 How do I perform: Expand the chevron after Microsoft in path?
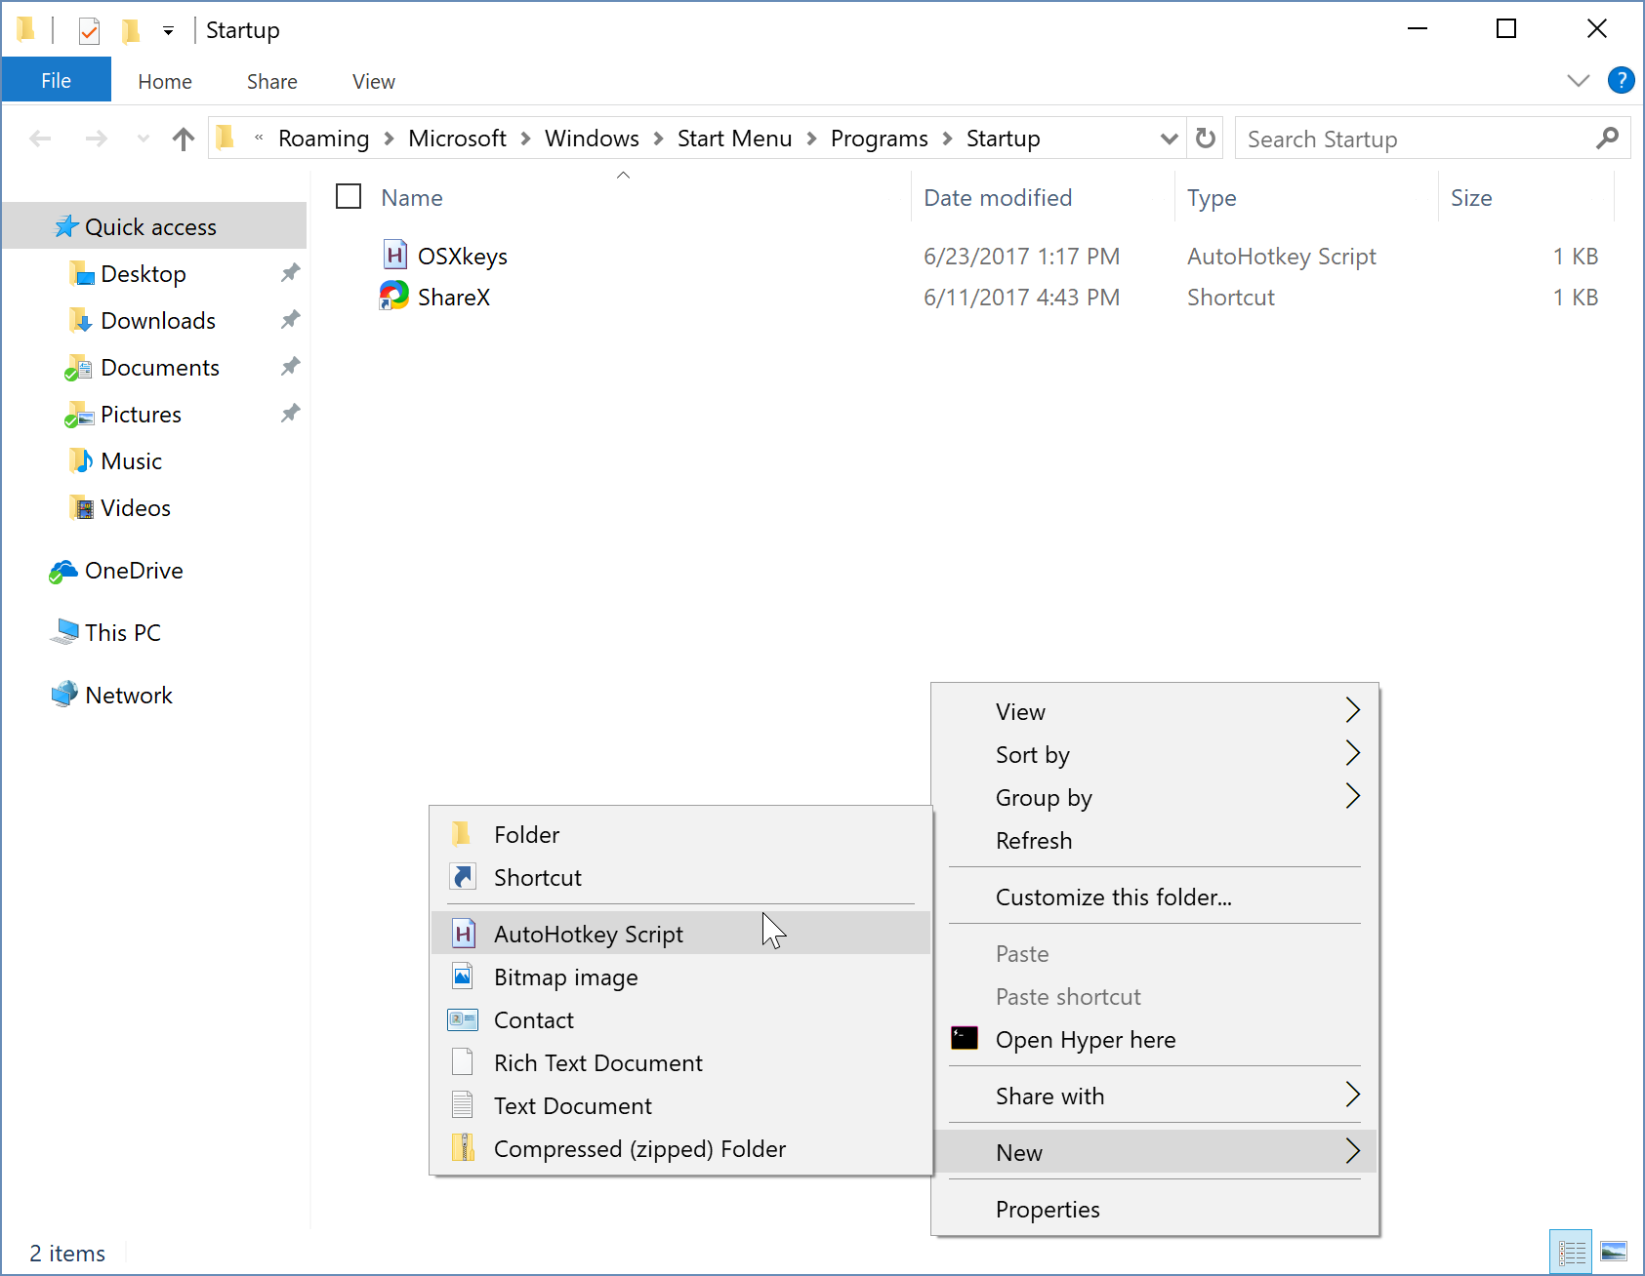[x=525, y=139]
